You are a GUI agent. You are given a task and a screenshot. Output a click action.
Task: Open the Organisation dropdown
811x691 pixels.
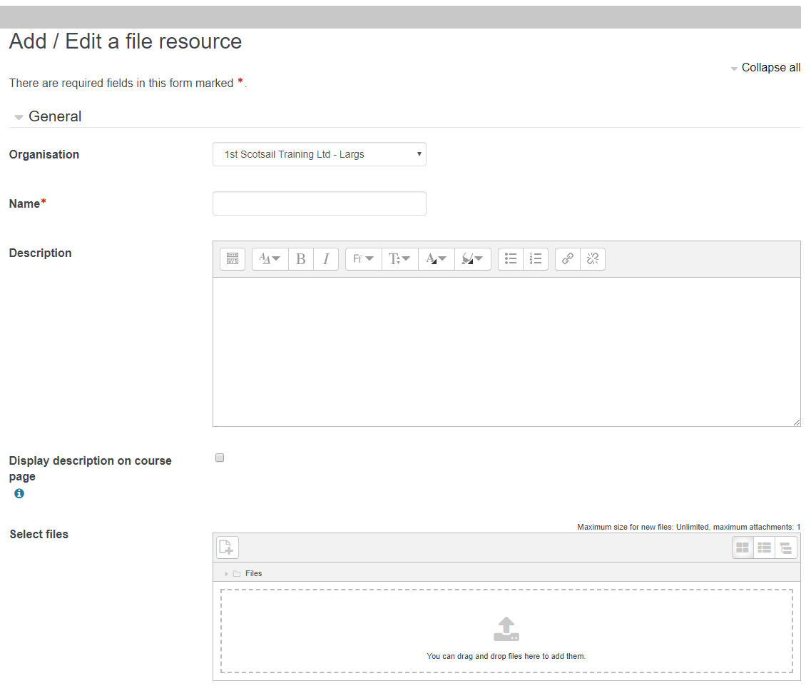point(319,154)
